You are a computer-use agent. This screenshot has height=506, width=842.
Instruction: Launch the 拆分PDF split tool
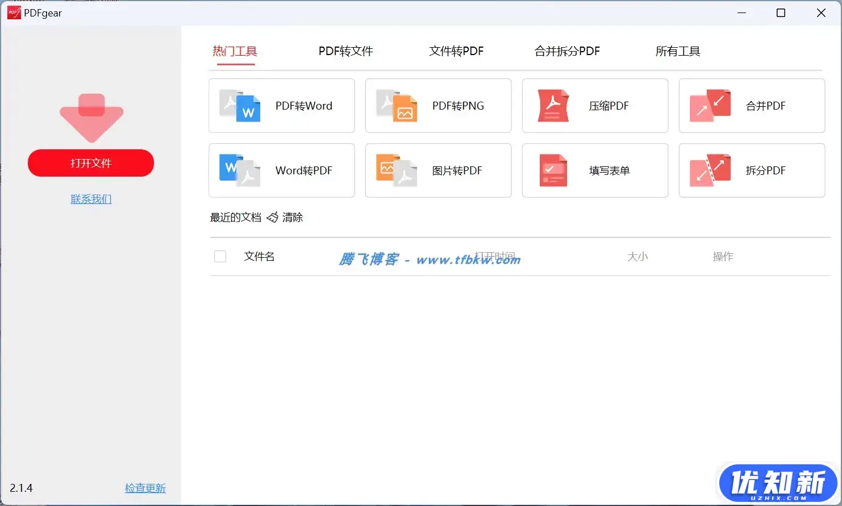[x=751, y=170]
